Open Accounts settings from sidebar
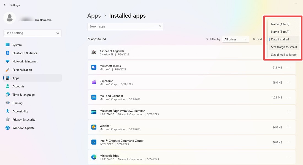 tap(18, 86)
